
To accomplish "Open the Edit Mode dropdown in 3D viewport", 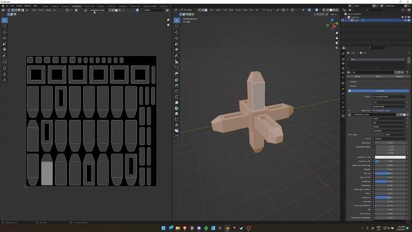I will click(x=188, y=10).
